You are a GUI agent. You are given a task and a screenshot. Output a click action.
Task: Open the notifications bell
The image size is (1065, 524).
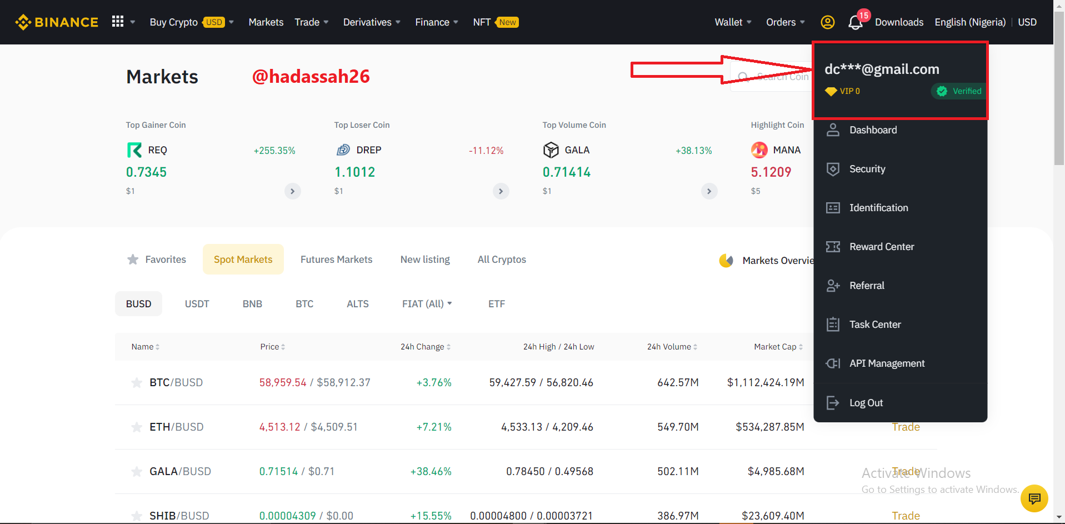point(855,23)
